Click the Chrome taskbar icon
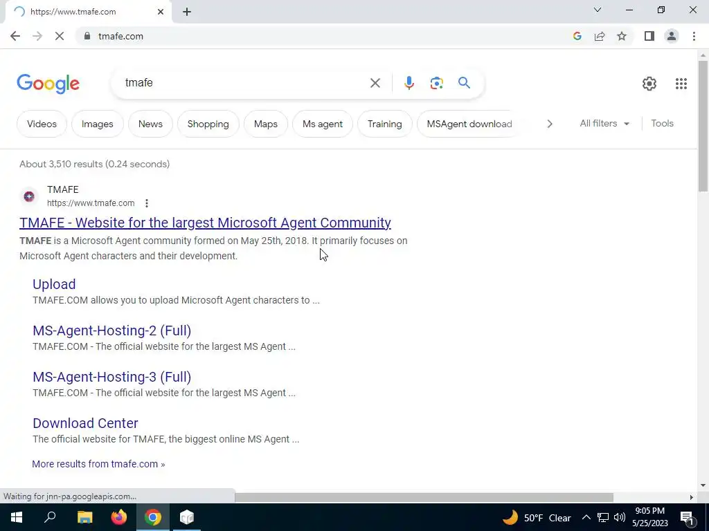The height and width of the screenshot is (531, 709). pos(153,517)
